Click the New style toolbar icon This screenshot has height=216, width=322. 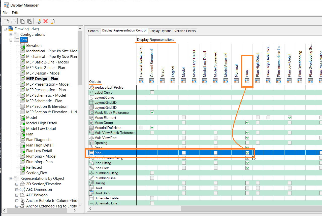point(38,21)
